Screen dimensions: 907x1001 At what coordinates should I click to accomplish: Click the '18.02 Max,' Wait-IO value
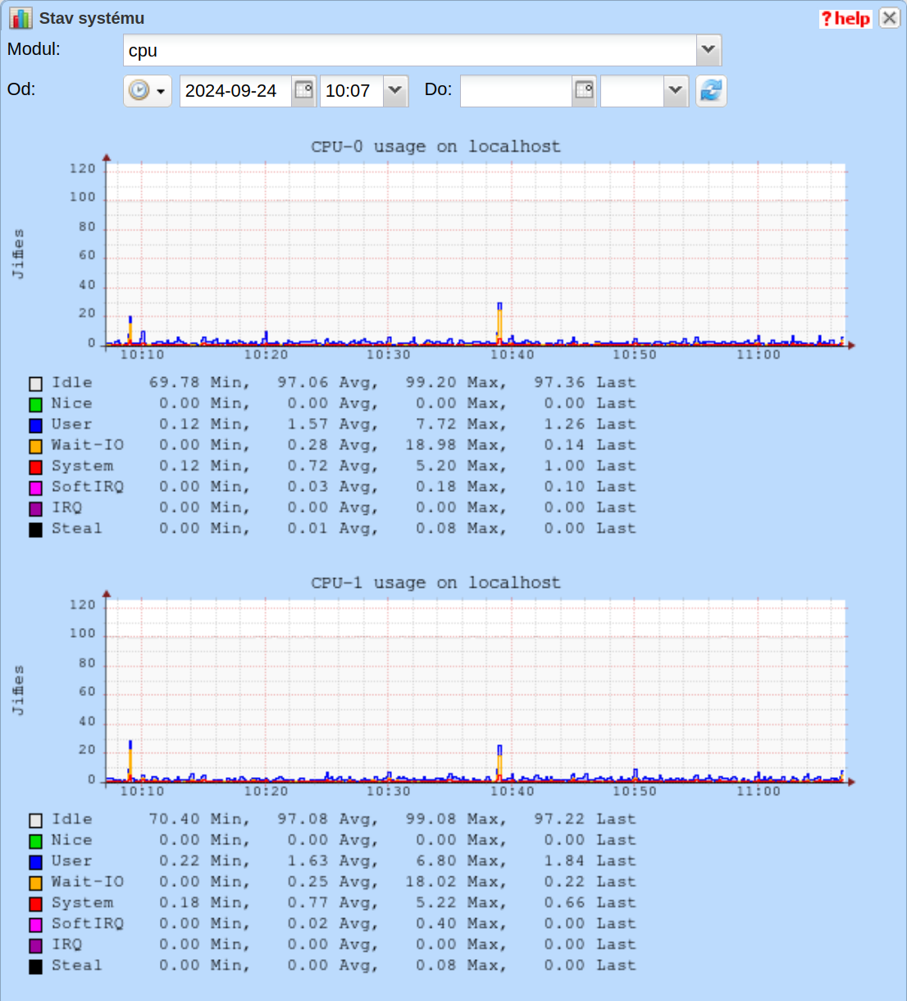[456, 882]
